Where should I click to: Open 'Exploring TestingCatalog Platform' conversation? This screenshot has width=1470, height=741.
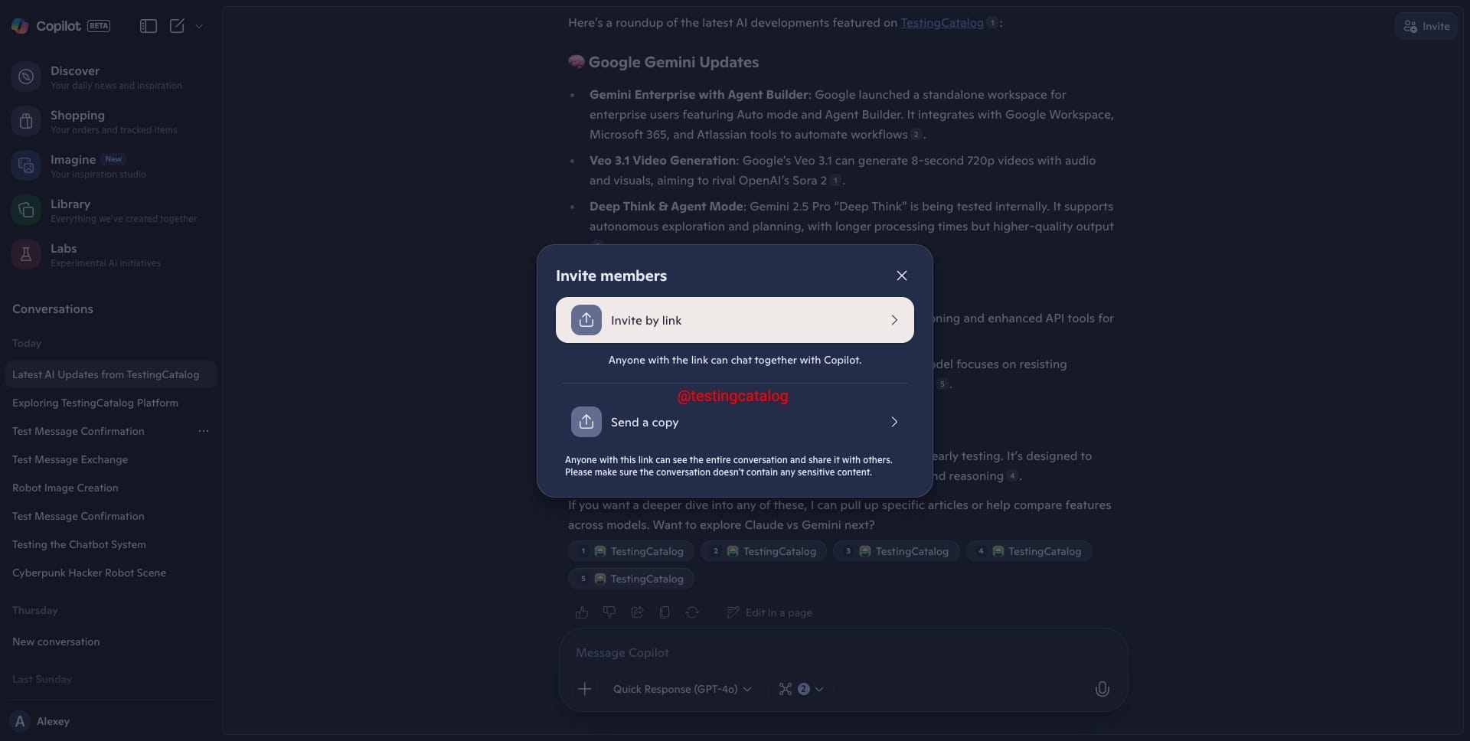coord(110,403)
